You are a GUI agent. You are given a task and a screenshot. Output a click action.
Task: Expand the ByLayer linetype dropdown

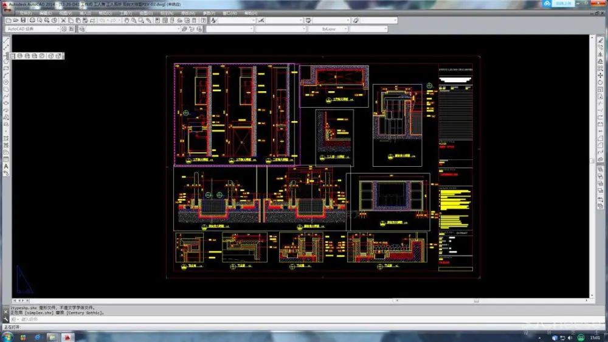(x=331, y=29)
